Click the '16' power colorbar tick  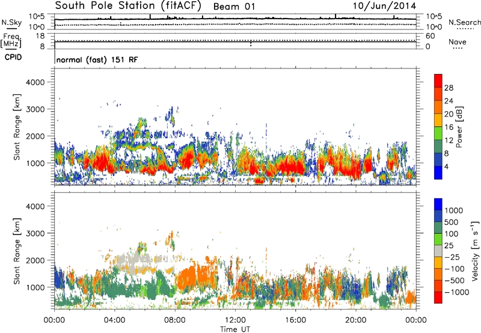click(449, 127)
